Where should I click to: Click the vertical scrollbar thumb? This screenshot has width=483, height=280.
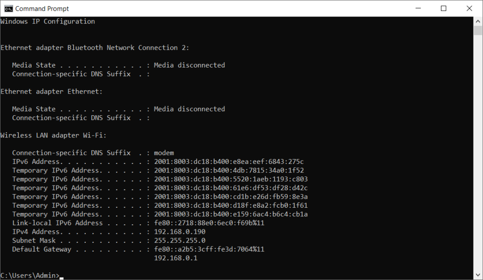coord(478,31)
